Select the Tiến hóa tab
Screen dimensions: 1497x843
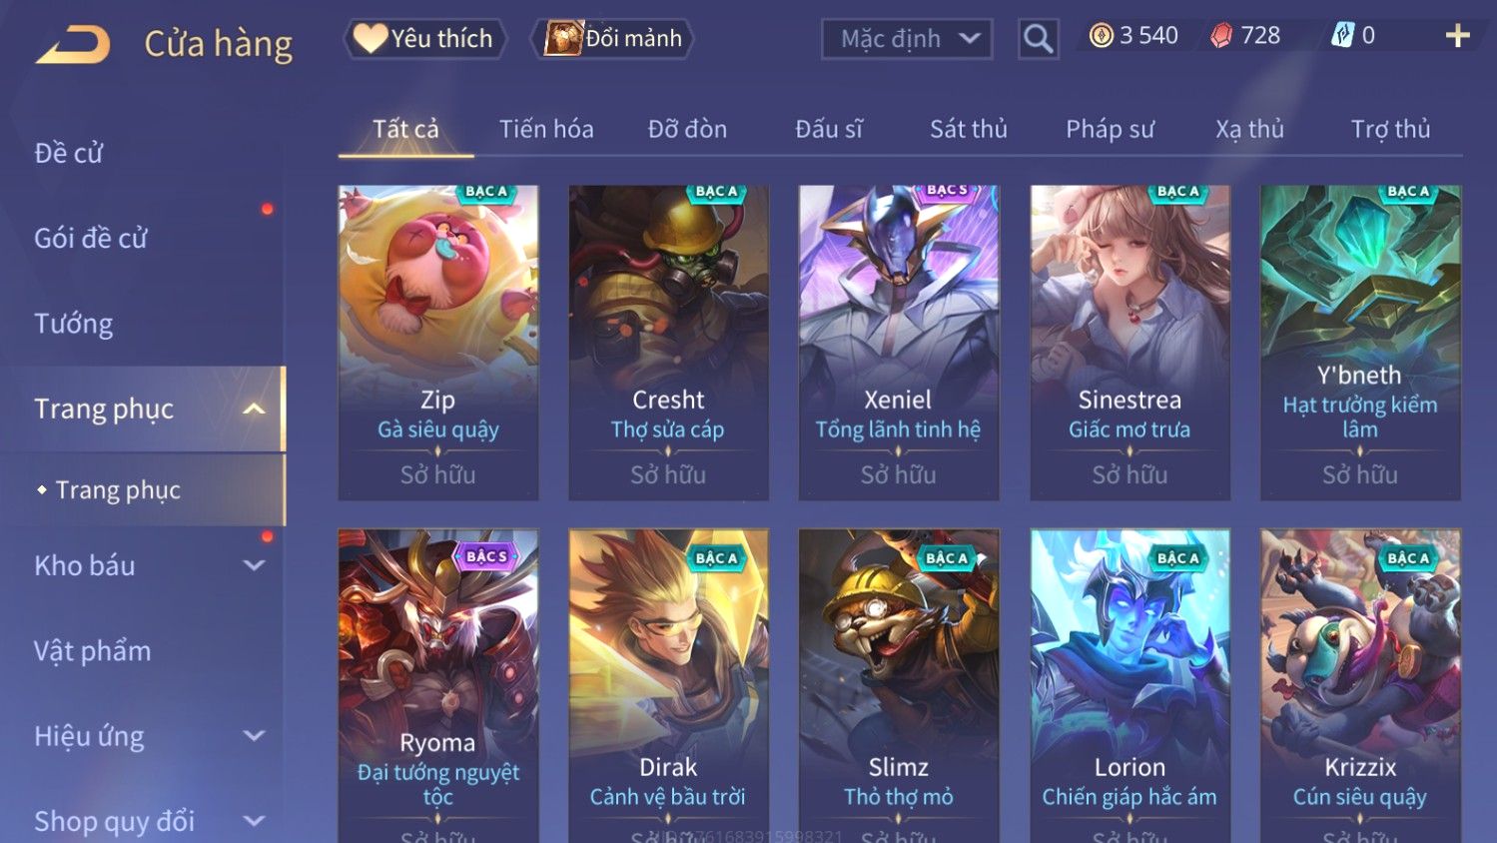coord(546,129)
